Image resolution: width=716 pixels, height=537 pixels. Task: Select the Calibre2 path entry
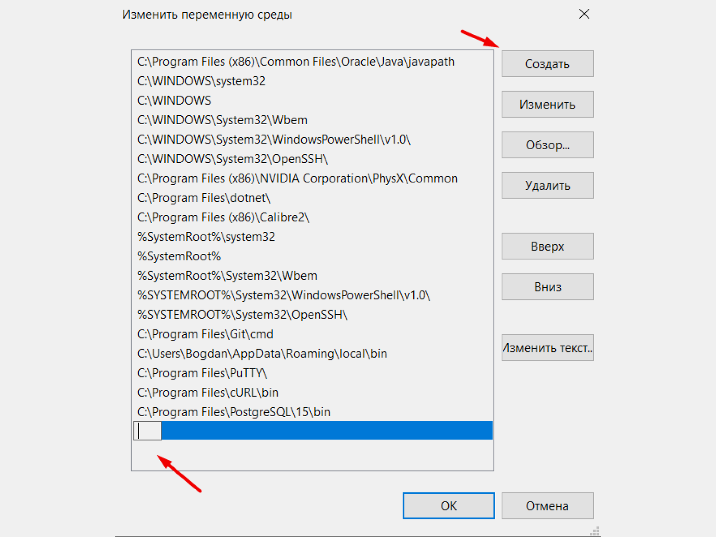312,217
